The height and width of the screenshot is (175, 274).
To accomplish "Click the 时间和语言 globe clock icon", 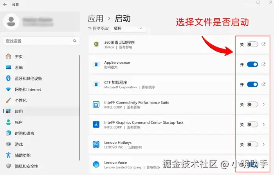I will [8, 133].
